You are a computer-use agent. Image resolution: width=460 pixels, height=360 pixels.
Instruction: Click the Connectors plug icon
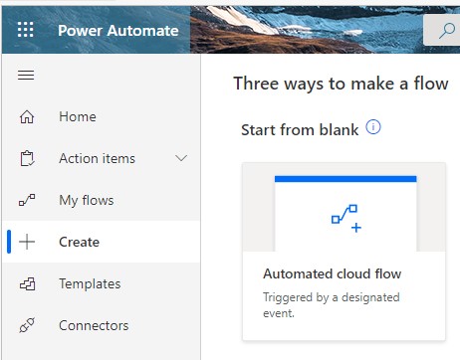[x=27, y=325]
